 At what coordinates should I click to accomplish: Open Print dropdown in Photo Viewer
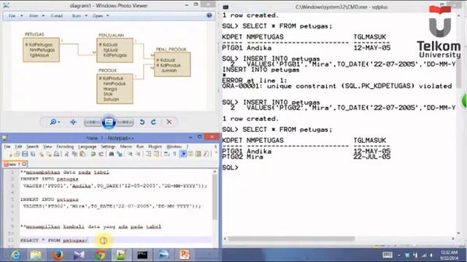point(36,16)
